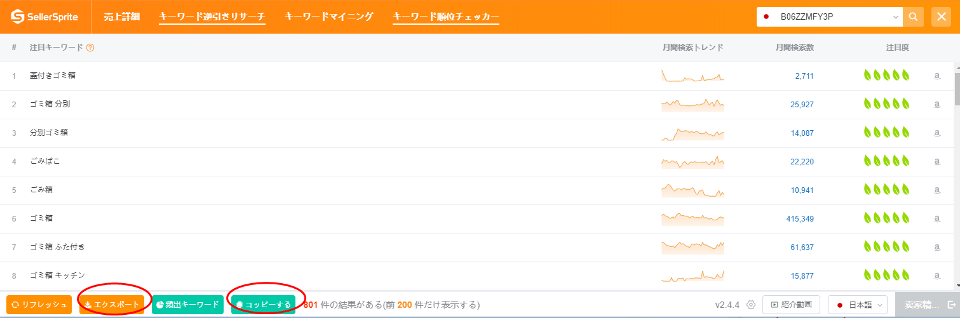Sort by 月間検索数 column header
The height and width of the screenshot is (318, 960).
point(794,48)
